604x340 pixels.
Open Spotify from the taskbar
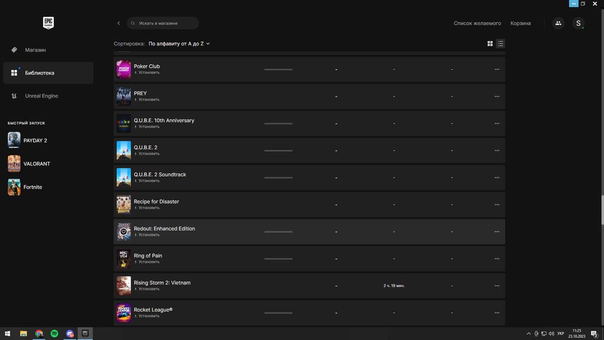pyautogui.click(x=54, y=333)
